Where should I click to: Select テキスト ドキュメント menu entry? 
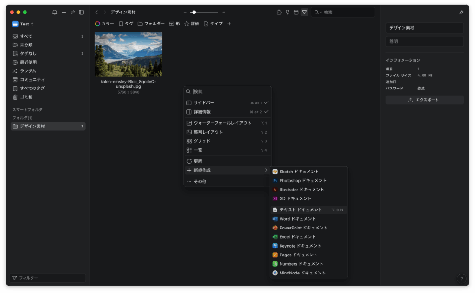pyautogui.click(x=301, y=210)
